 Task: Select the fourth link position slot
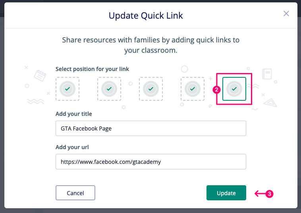pyautogui.click(x=192, y=89)
